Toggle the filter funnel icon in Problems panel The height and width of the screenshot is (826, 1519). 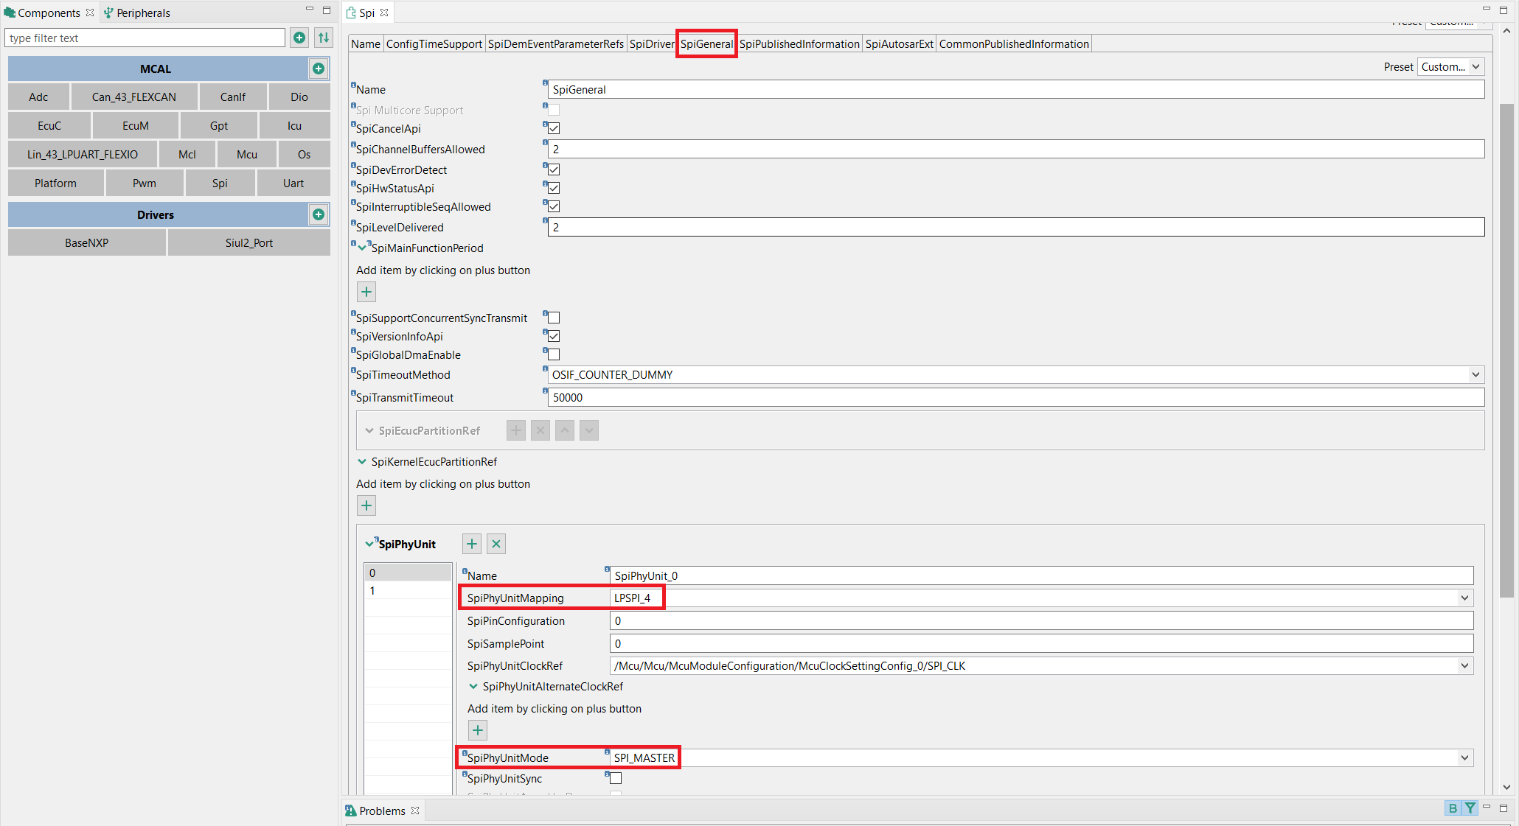tap(1472, 808)
